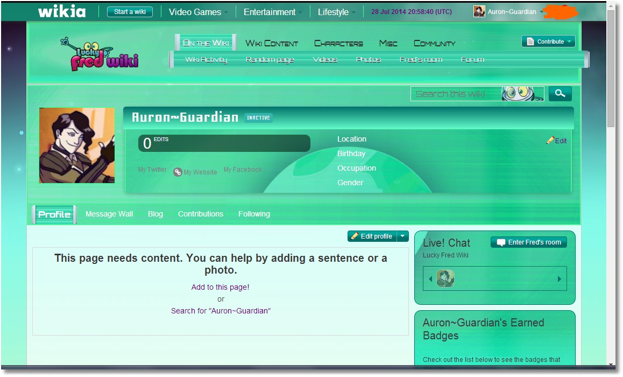Image resolution: width=623 pixels, height=377 pixels.
Task: Click the 0 Edits counter box
Action: (224, 143)
